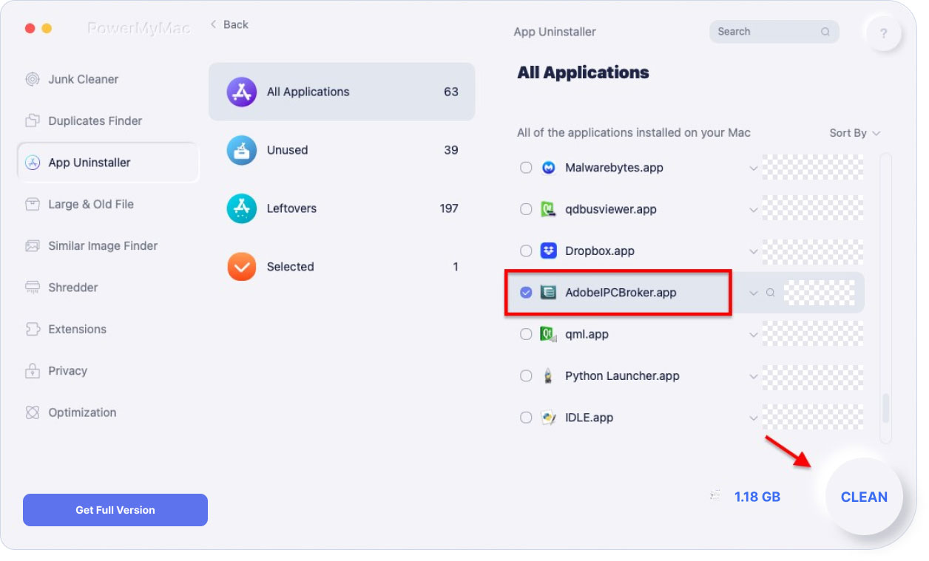Click the Junk Cleaner sidebar icon

point(33,79)
